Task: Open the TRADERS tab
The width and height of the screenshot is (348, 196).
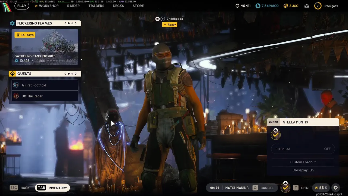Action: click(96, 6)
